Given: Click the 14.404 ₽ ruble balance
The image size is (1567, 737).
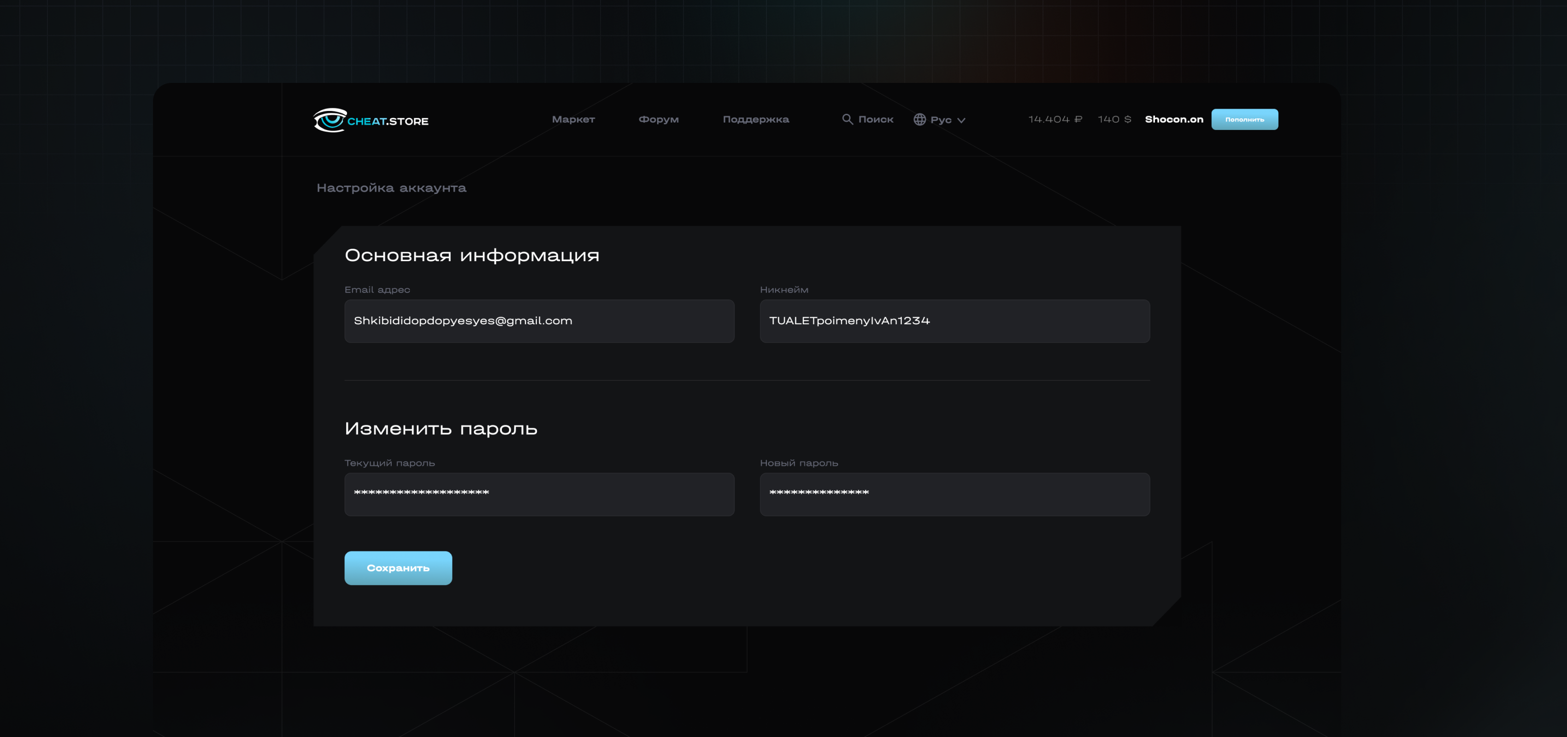Looking at the screenshot, I should 1055,119.
